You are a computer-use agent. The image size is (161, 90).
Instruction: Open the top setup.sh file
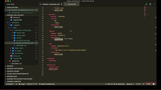17,17
